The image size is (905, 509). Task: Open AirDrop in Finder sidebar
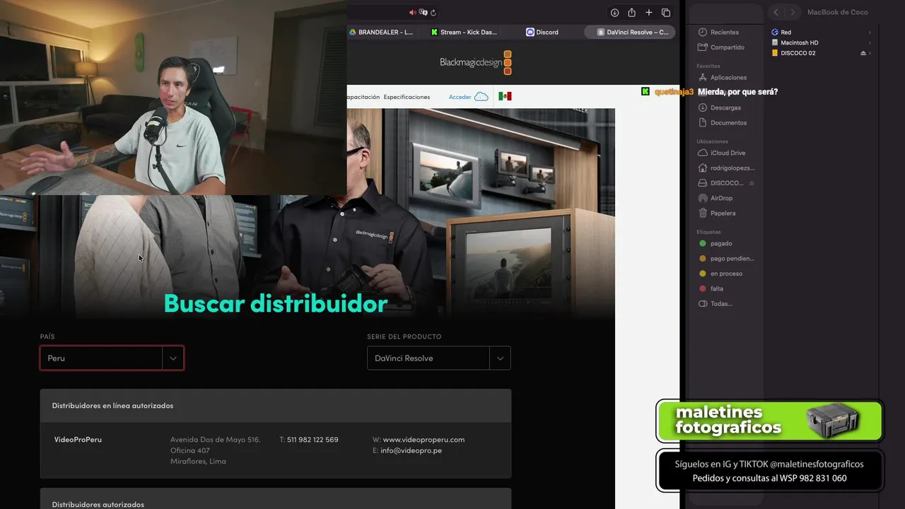point(716,198)
